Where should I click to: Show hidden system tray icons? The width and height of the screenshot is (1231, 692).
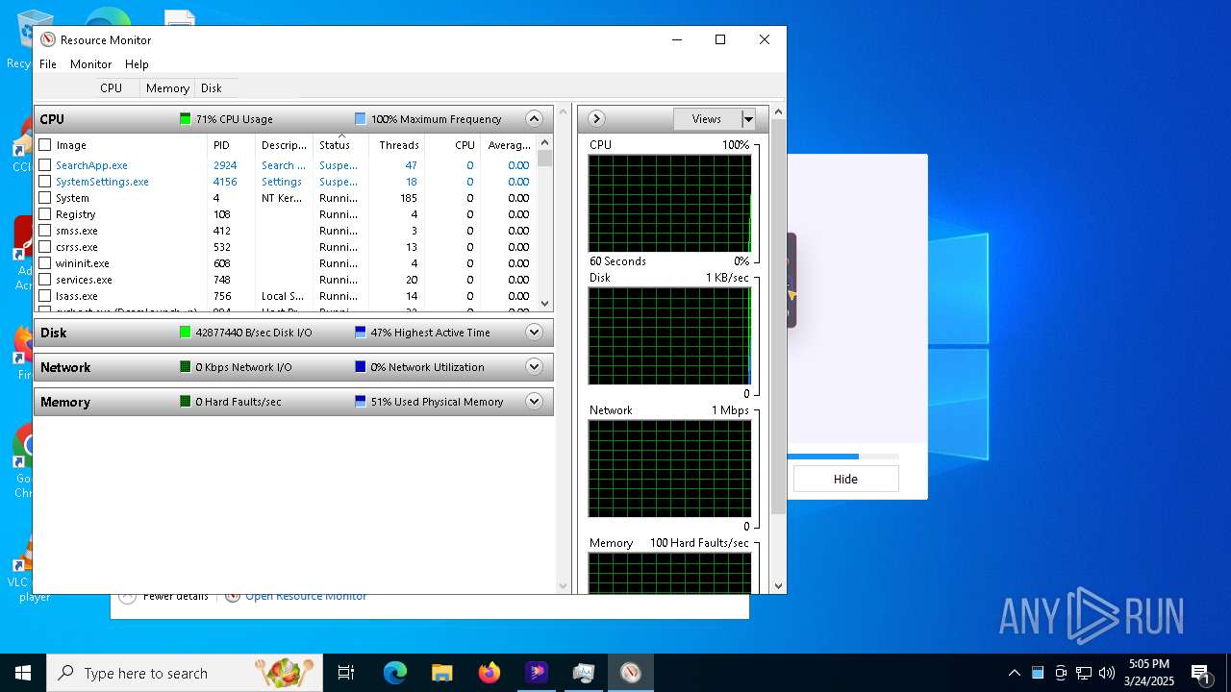click(x=1014, y=673)
